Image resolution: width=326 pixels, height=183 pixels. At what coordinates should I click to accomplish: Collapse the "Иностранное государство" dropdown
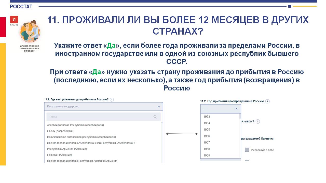[103, 106]
